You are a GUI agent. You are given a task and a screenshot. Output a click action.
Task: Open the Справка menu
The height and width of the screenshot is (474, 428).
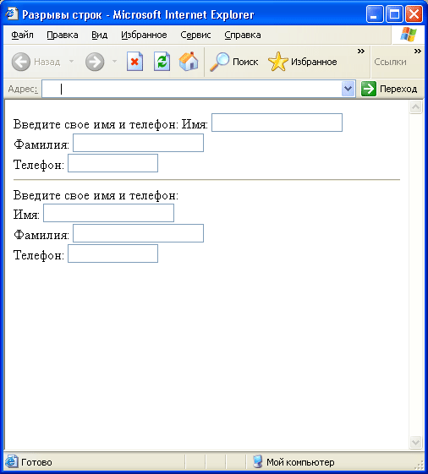coord(243,35)
